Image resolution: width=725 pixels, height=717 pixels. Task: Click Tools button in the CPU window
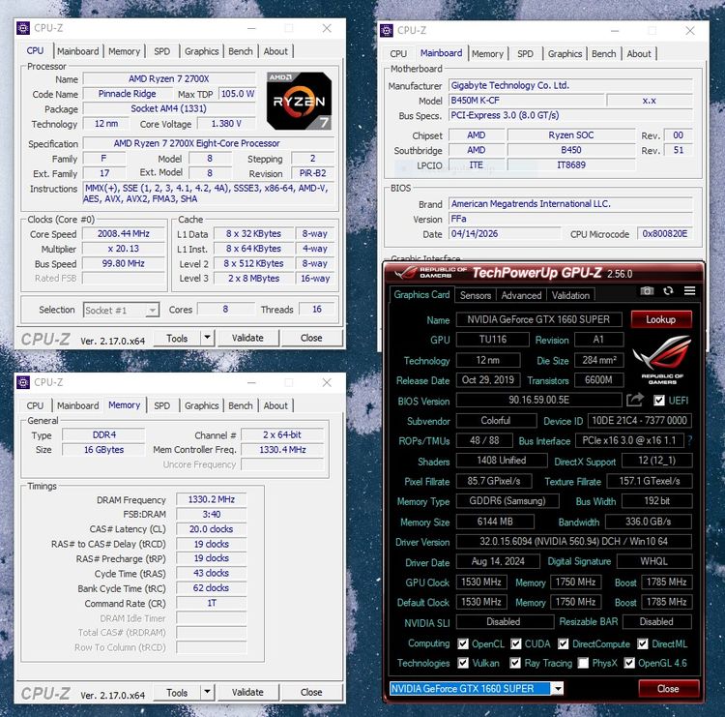[177, 338]
